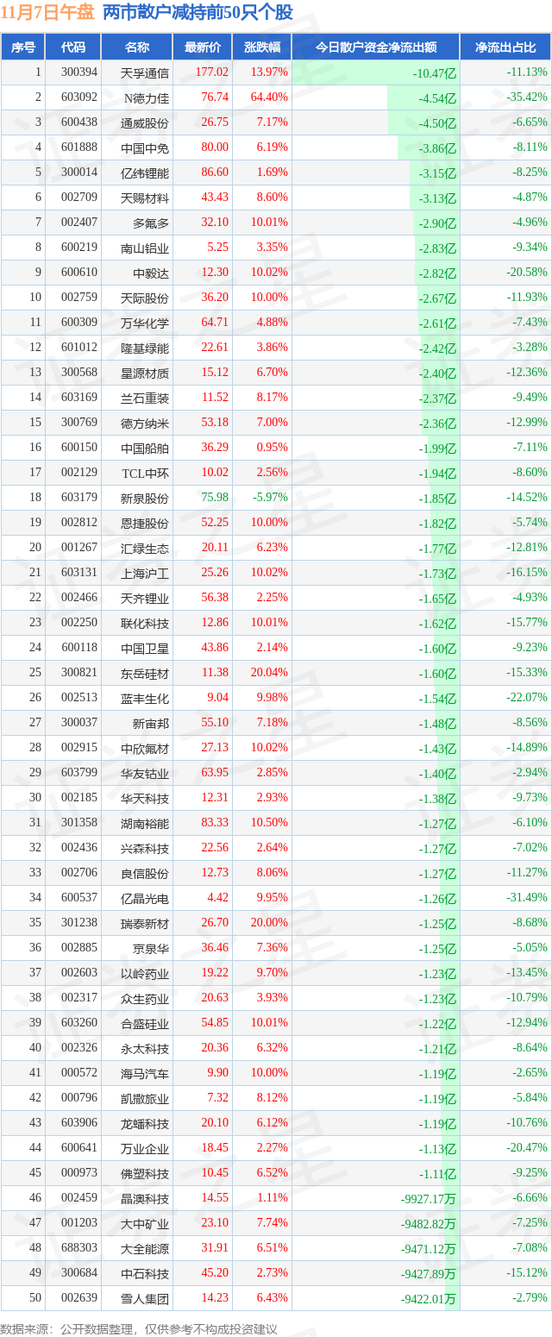Click stock name 中欣氟材

click(x=145, y=748)
